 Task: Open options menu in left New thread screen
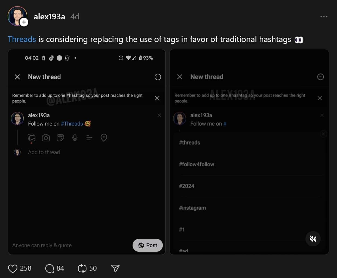pyautogui.click(x=158, y=77)
